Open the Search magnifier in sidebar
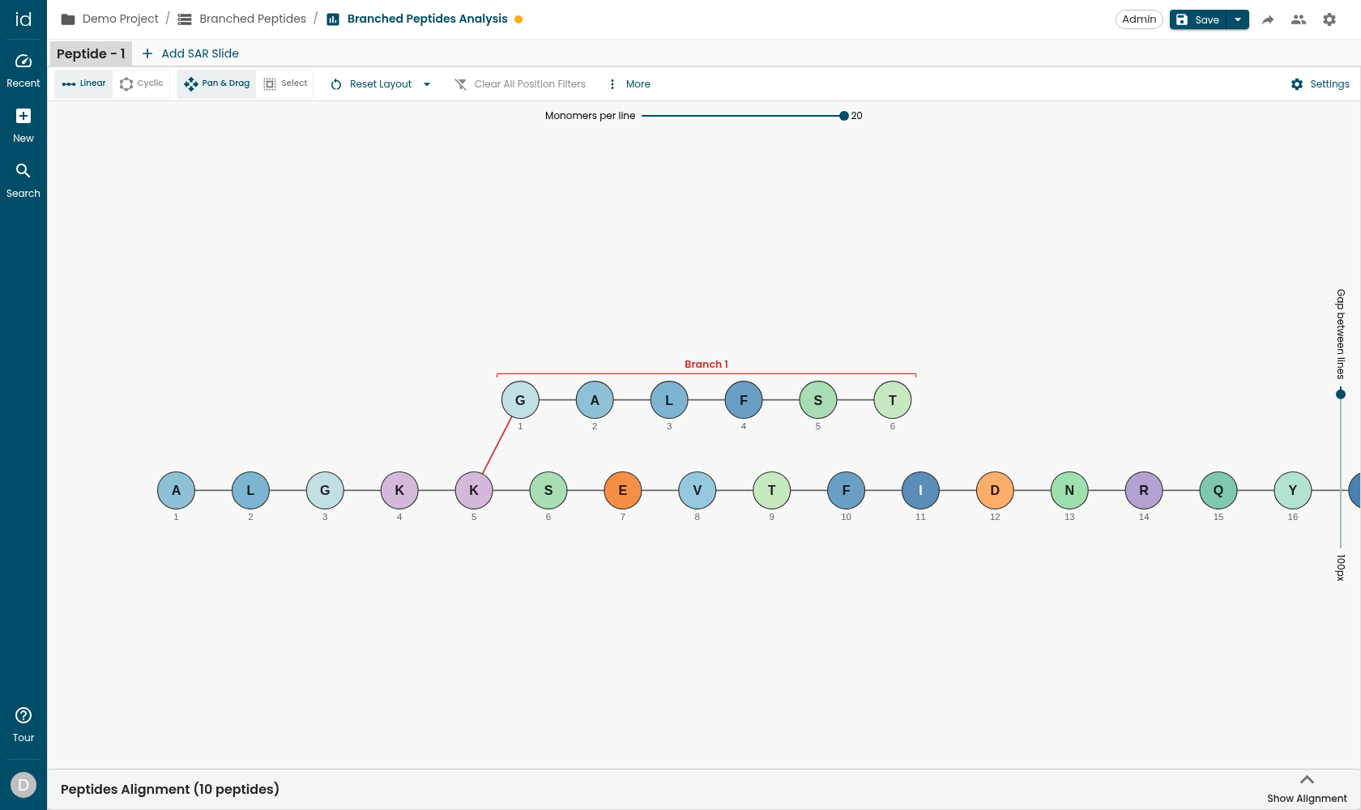This screenshot has width=1361, height=810. tap(23, 171)
